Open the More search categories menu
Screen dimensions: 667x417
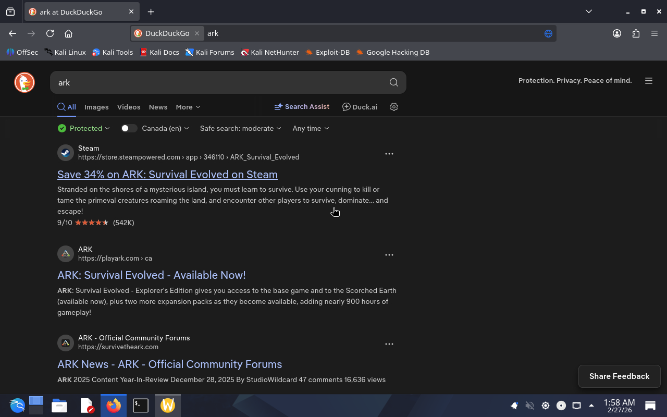click(188, 107)
